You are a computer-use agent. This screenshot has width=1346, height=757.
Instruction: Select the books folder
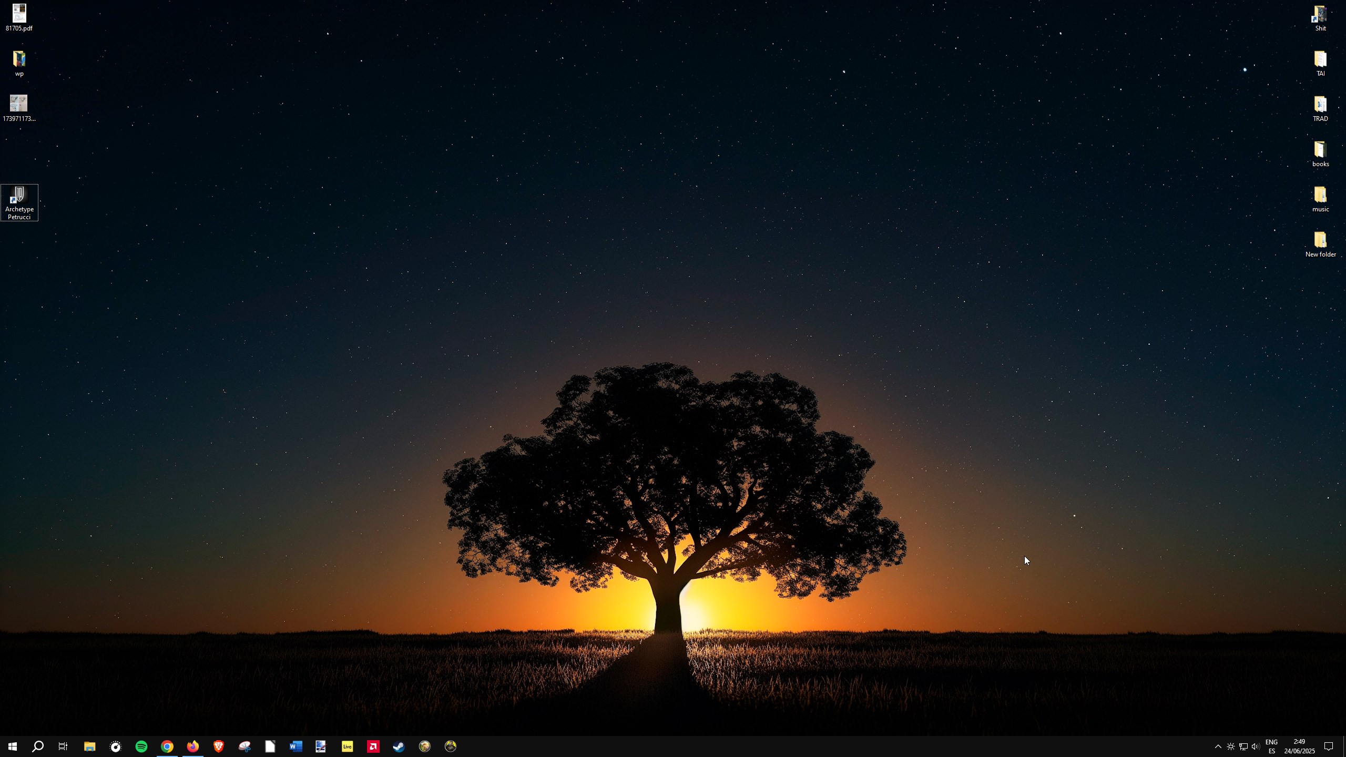[x=1320, y=154]
